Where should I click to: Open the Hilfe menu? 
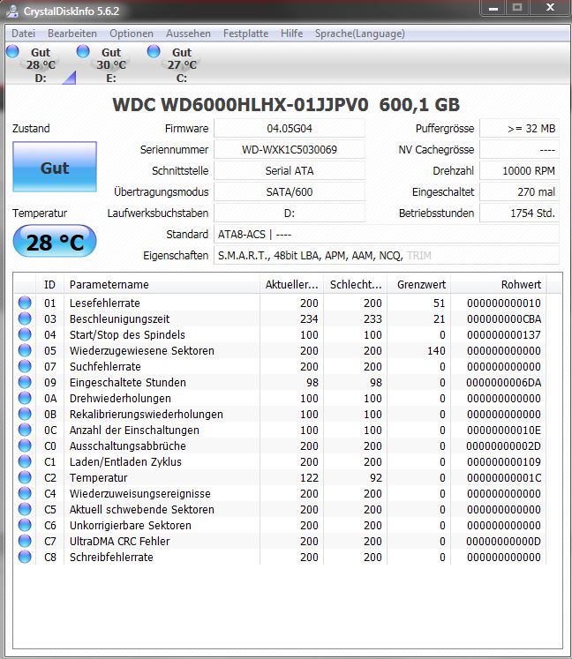pos(292,34)
